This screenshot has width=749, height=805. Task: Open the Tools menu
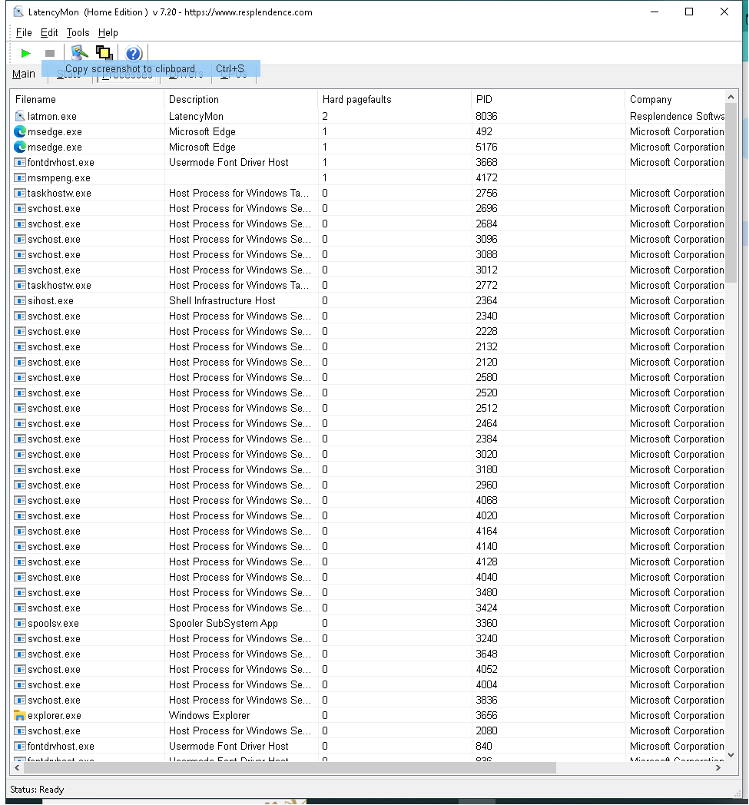(x=78, y=32)
